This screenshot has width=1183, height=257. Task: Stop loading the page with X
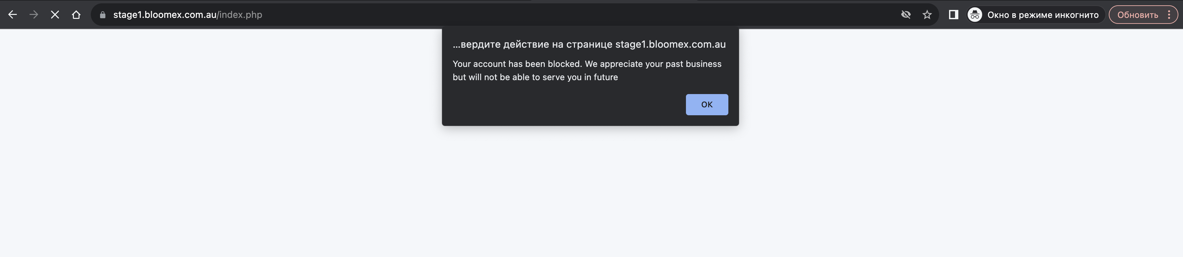coord(55,15)
